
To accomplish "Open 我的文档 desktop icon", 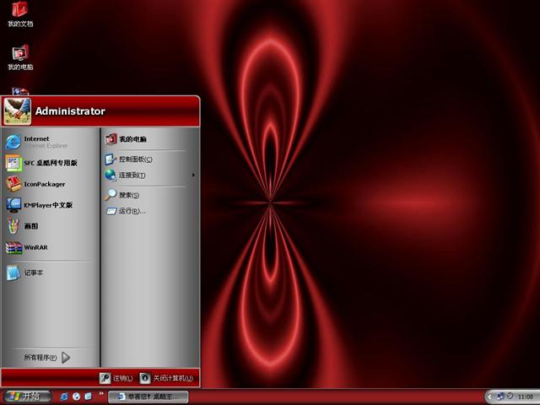I will pos(20,13).
